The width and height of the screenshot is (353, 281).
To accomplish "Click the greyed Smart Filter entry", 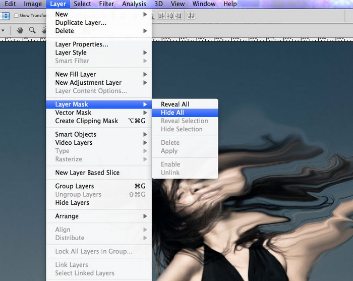I will [x=99, y=61].
